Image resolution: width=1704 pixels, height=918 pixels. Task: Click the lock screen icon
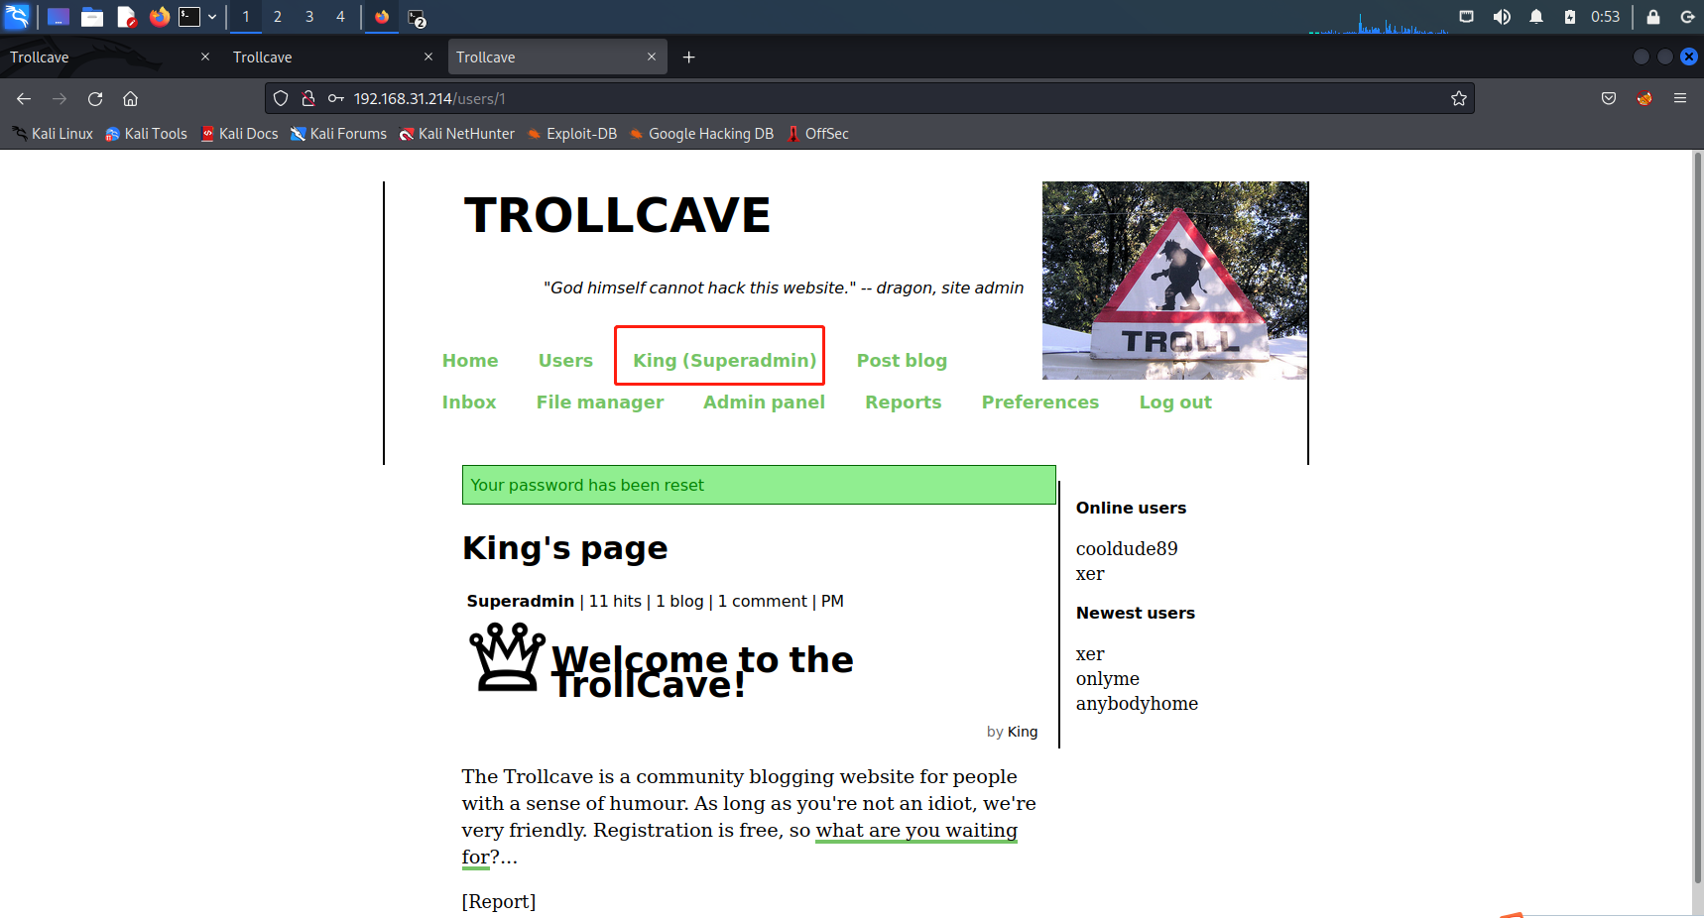click(x=1653, y=17)
